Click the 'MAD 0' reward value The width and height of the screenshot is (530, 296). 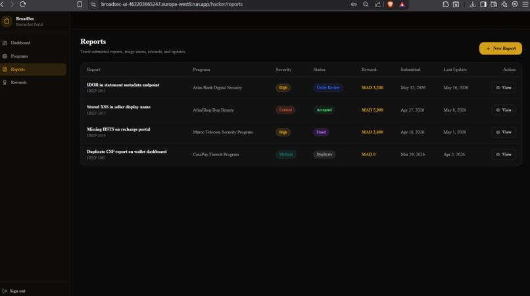(368, 155)
